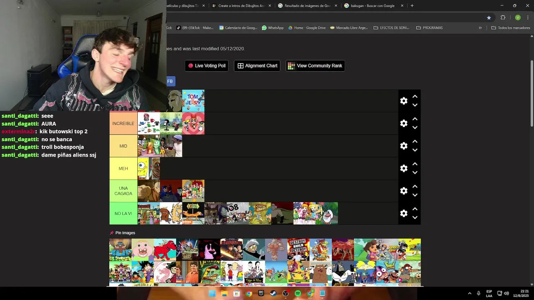Viewport: 534px width, 300px height.
Task: Close the Create a Intros de Dibujitos tab
Action: click(x=270, y=6)
